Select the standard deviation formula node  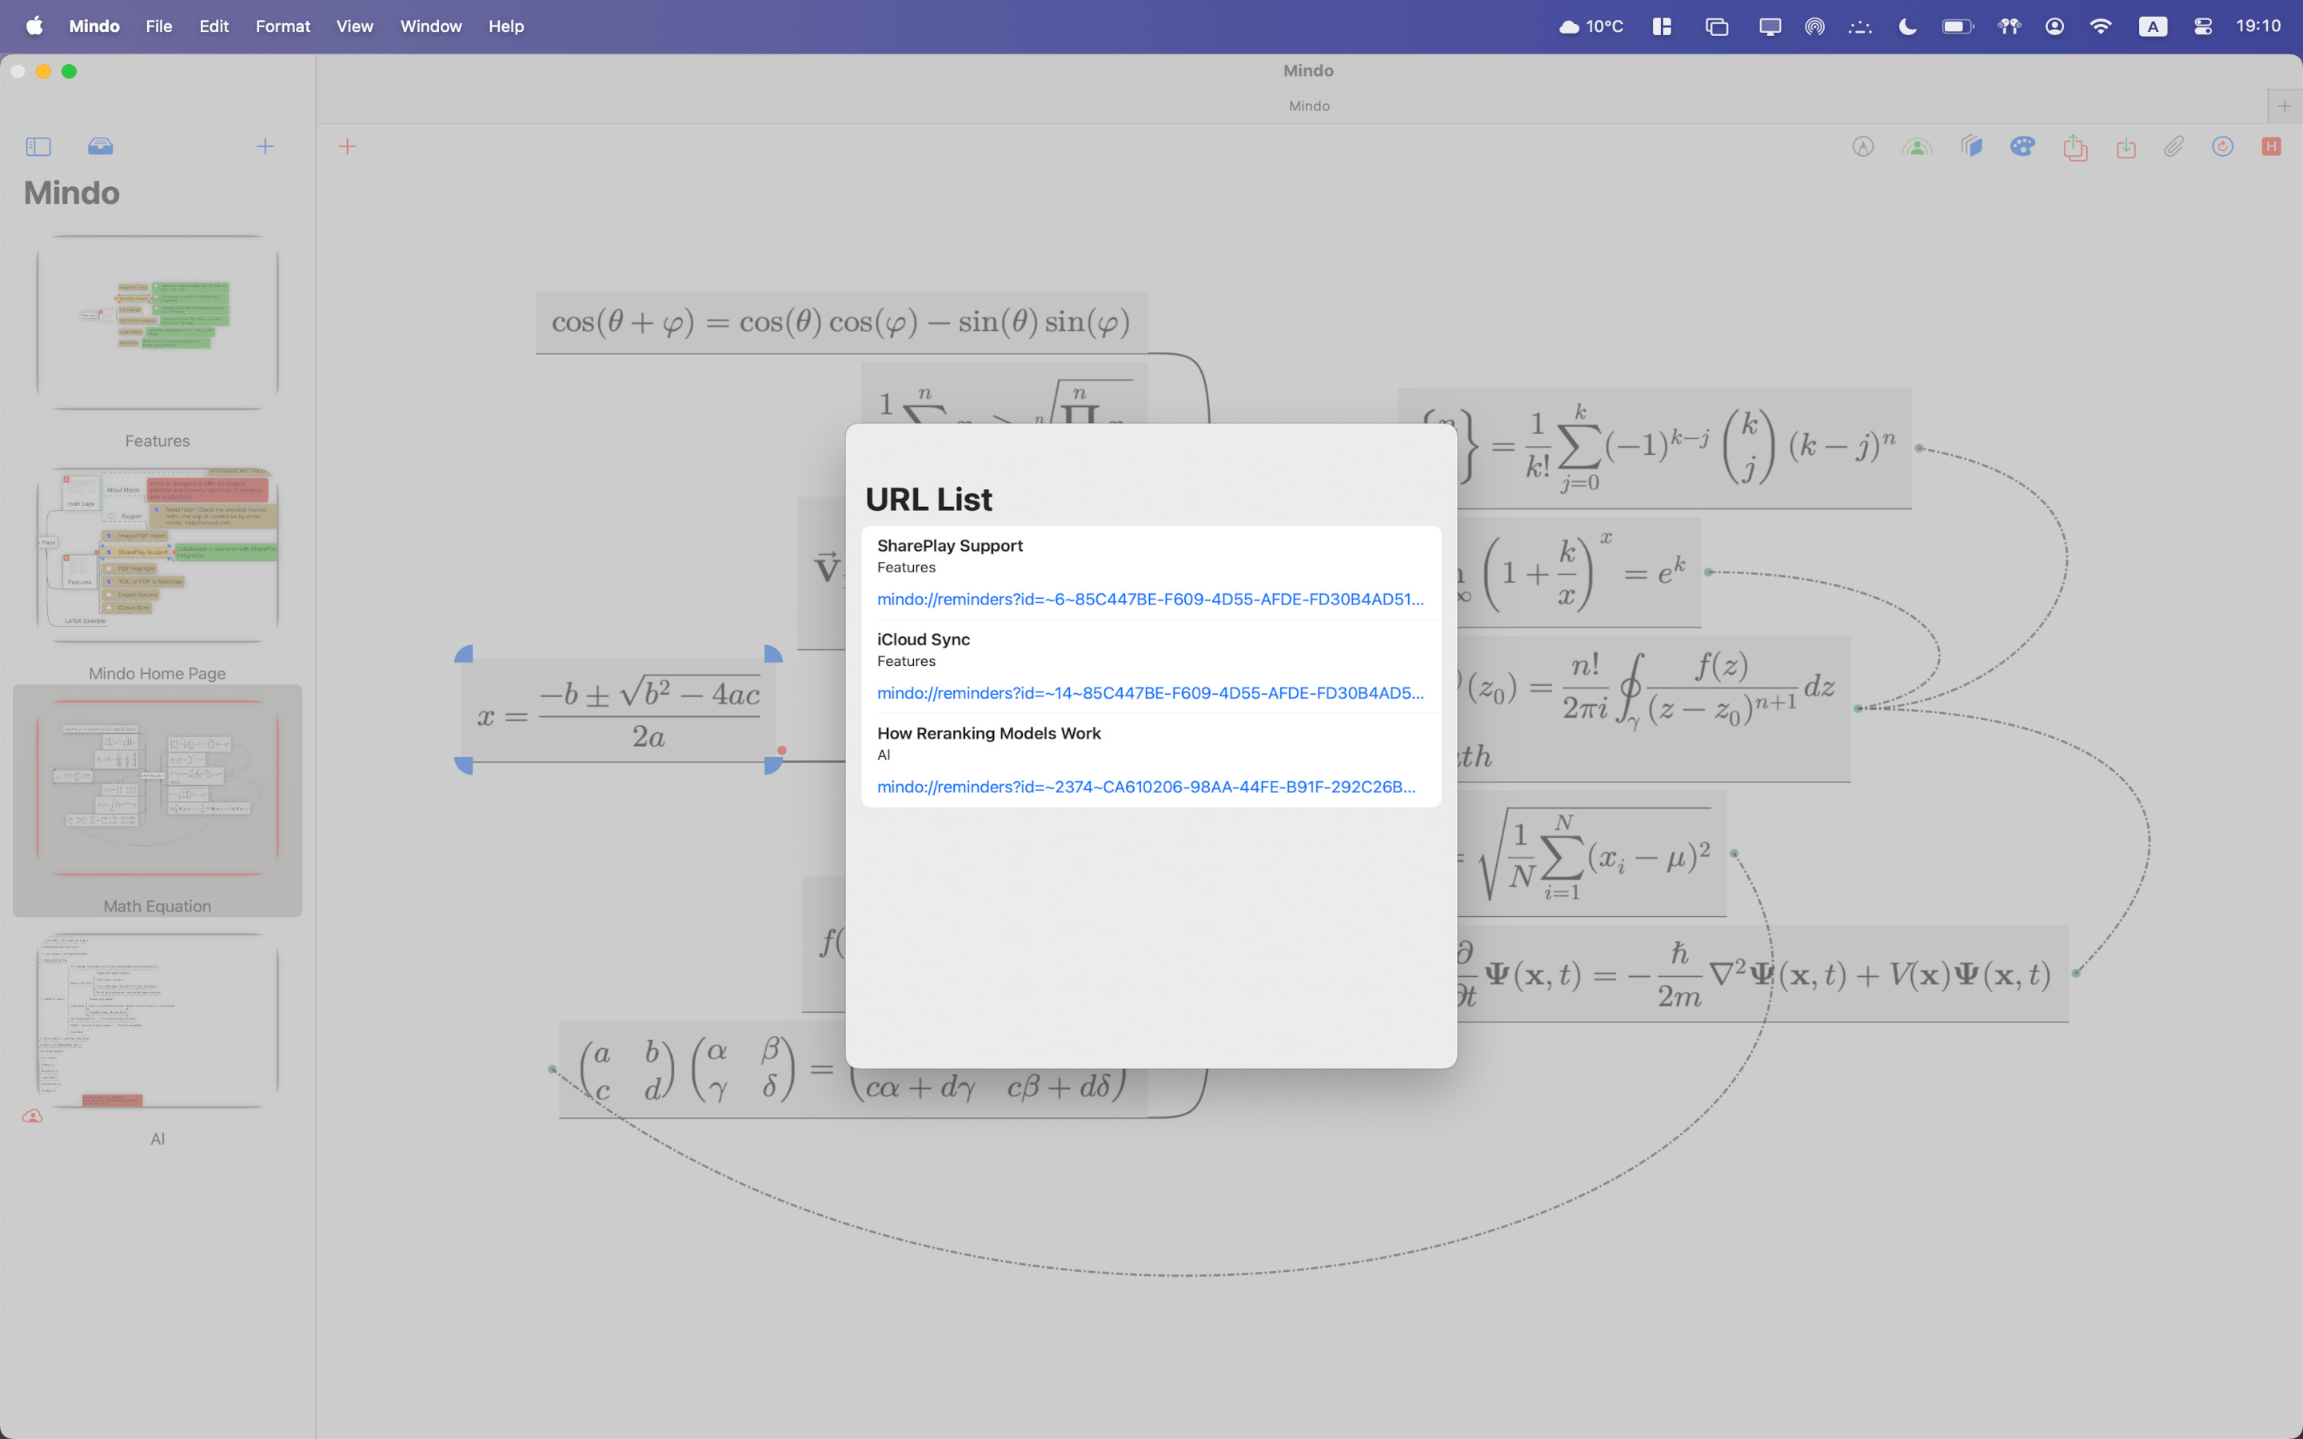pyautogui.click(x=1591, y=854)
